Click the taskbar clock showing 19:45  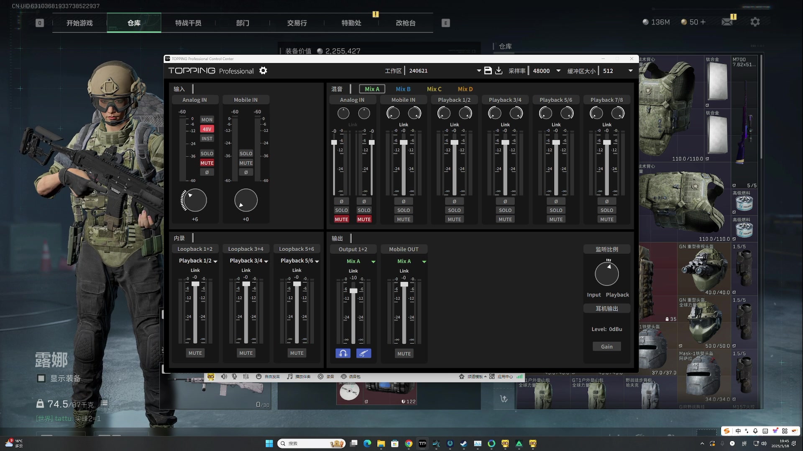click(x=780, y=443)
